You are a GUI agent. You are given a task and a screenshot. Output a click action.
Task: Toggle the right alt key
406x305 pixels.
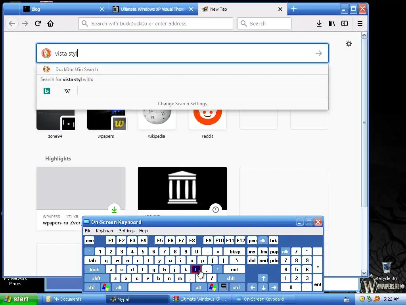198,288
